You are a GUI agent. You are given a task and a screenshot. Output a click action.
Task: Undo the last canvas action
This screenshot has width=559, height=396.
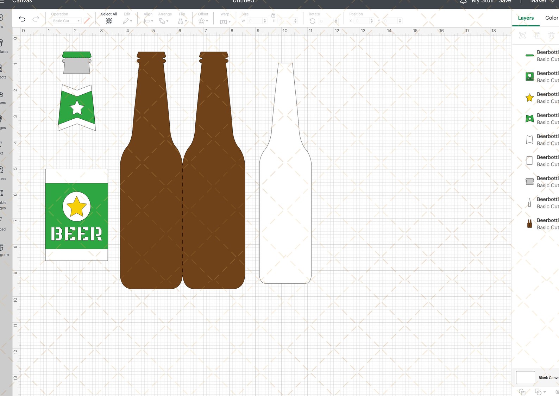(x=22, y=19)
